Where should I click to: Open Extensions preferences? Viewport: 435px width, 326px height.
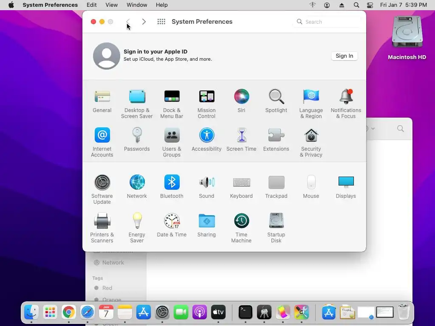pos(276,140)
